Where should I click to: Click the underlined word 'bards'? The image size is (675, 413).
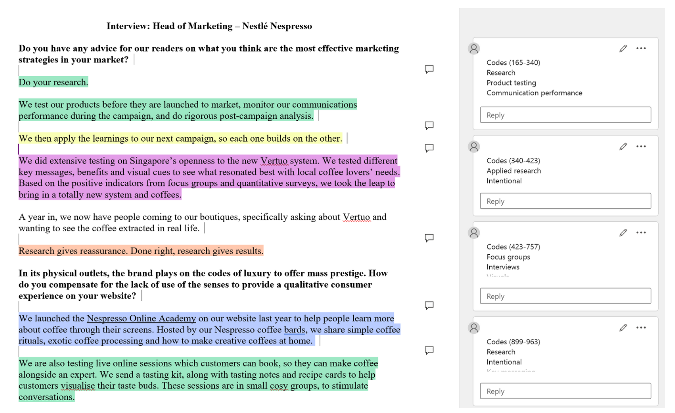click(x=295, y=330)
